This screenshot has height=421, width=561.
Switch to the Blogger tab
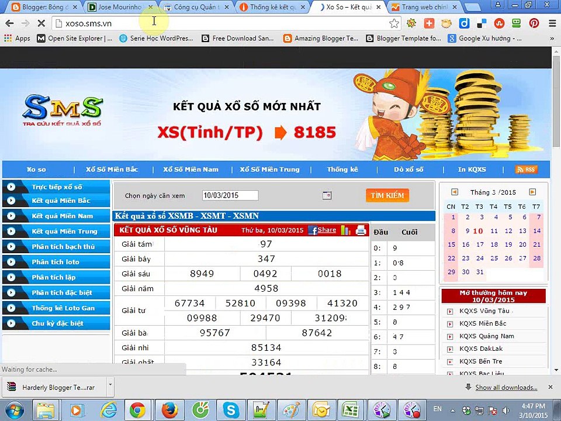[45, 7]
